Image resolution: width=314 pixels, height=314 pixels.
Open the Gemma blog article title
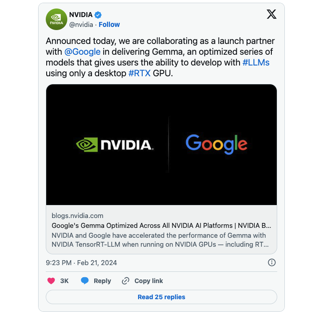pyautogui.click(x=161, y=226)
